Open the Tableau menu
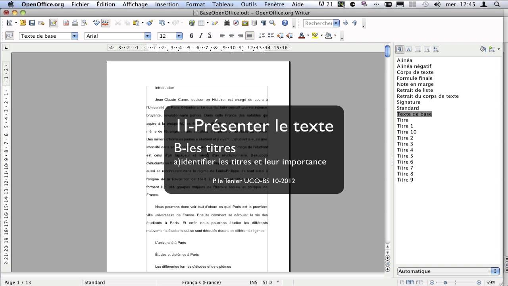This screenshot has width=508, height=286. pyautogui.click(x=223, y=4)
